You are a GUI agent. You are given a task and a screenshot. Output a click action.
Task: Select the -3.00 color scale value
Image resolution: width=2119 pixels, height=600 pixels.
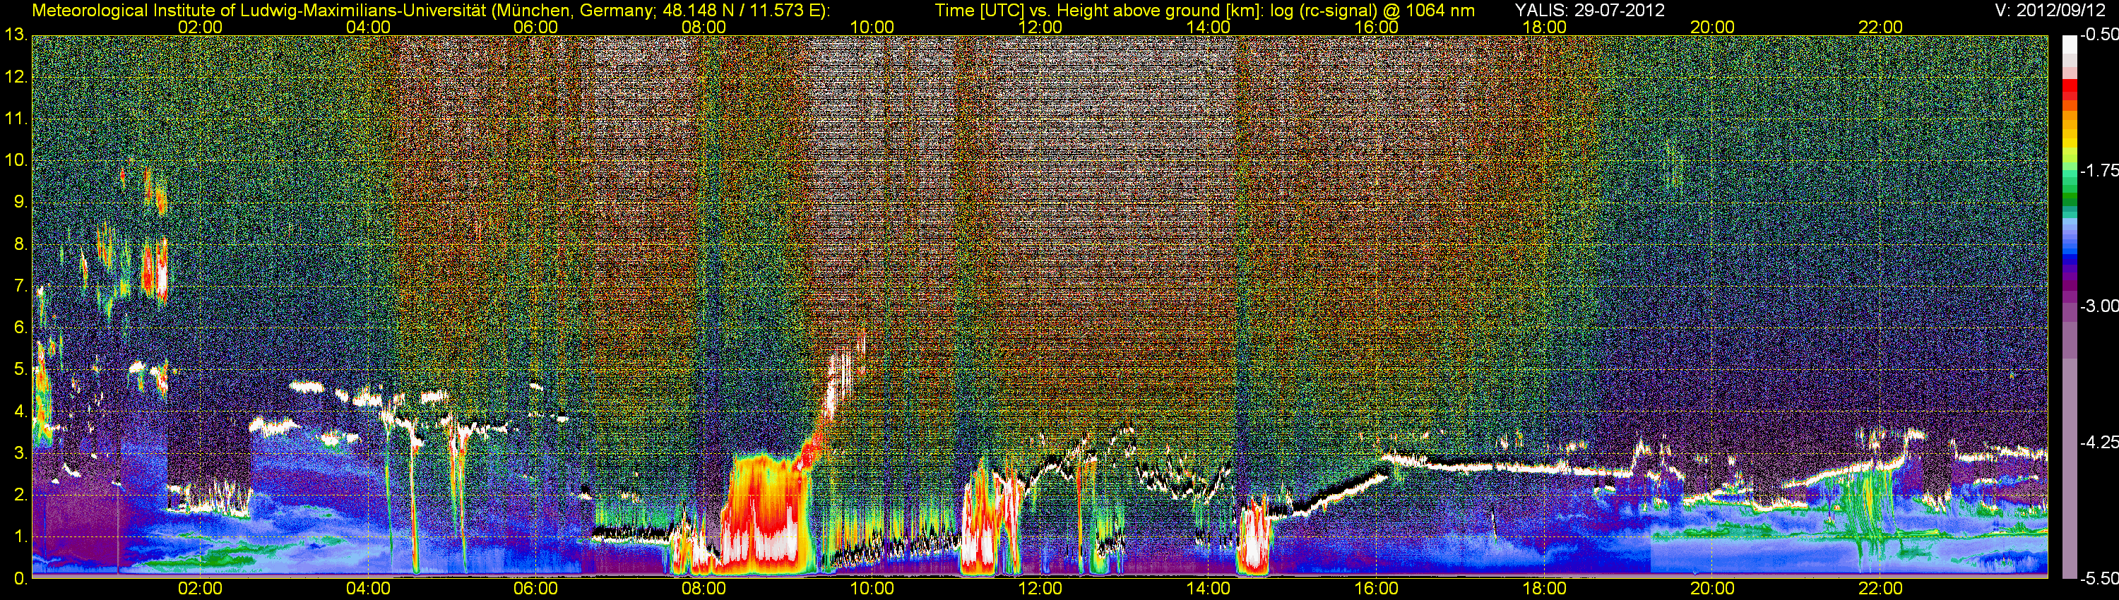point(2099,306)
